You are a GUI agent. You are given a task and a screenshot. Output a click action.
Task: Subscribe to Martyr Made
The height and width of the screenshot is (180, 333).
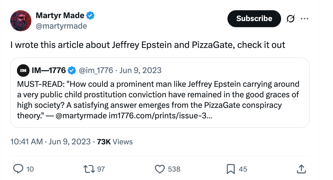(x=254, y=19)
